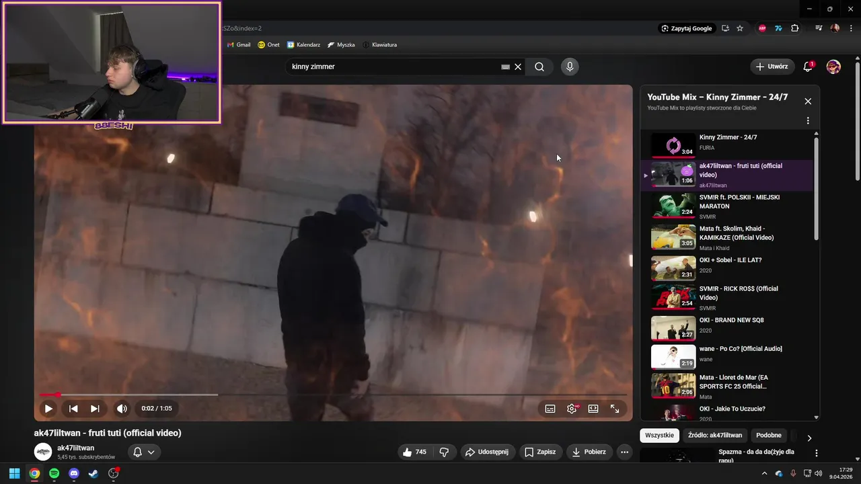Open ak47liltwan channel avatar
861x484 pixels.
tap(43, 452)
